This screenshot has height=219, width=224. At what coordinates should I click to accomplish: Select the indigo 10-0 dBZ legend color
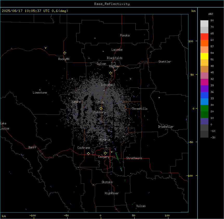coord(204,121)
